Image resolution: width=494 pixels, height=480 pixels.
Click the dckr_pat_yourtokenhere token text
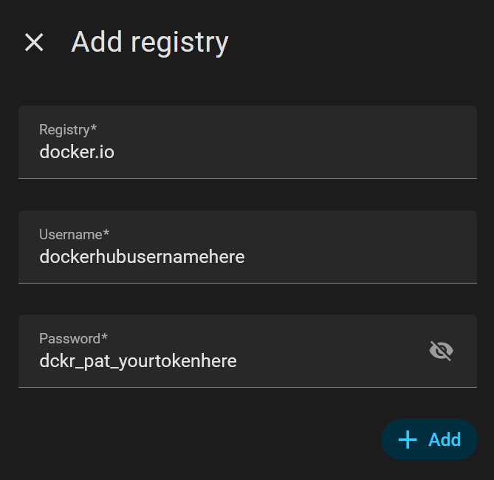(x=138, y=361)
